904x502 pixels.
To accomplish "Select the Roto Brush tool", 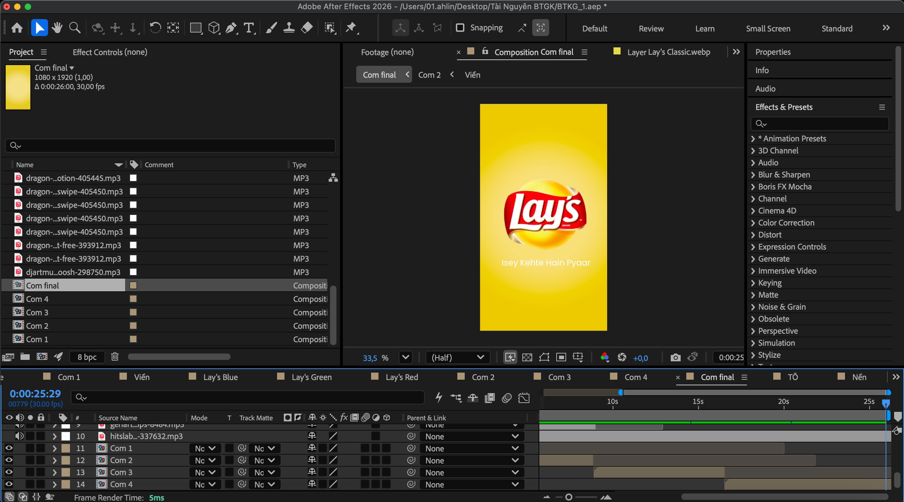I will [330, 28].
